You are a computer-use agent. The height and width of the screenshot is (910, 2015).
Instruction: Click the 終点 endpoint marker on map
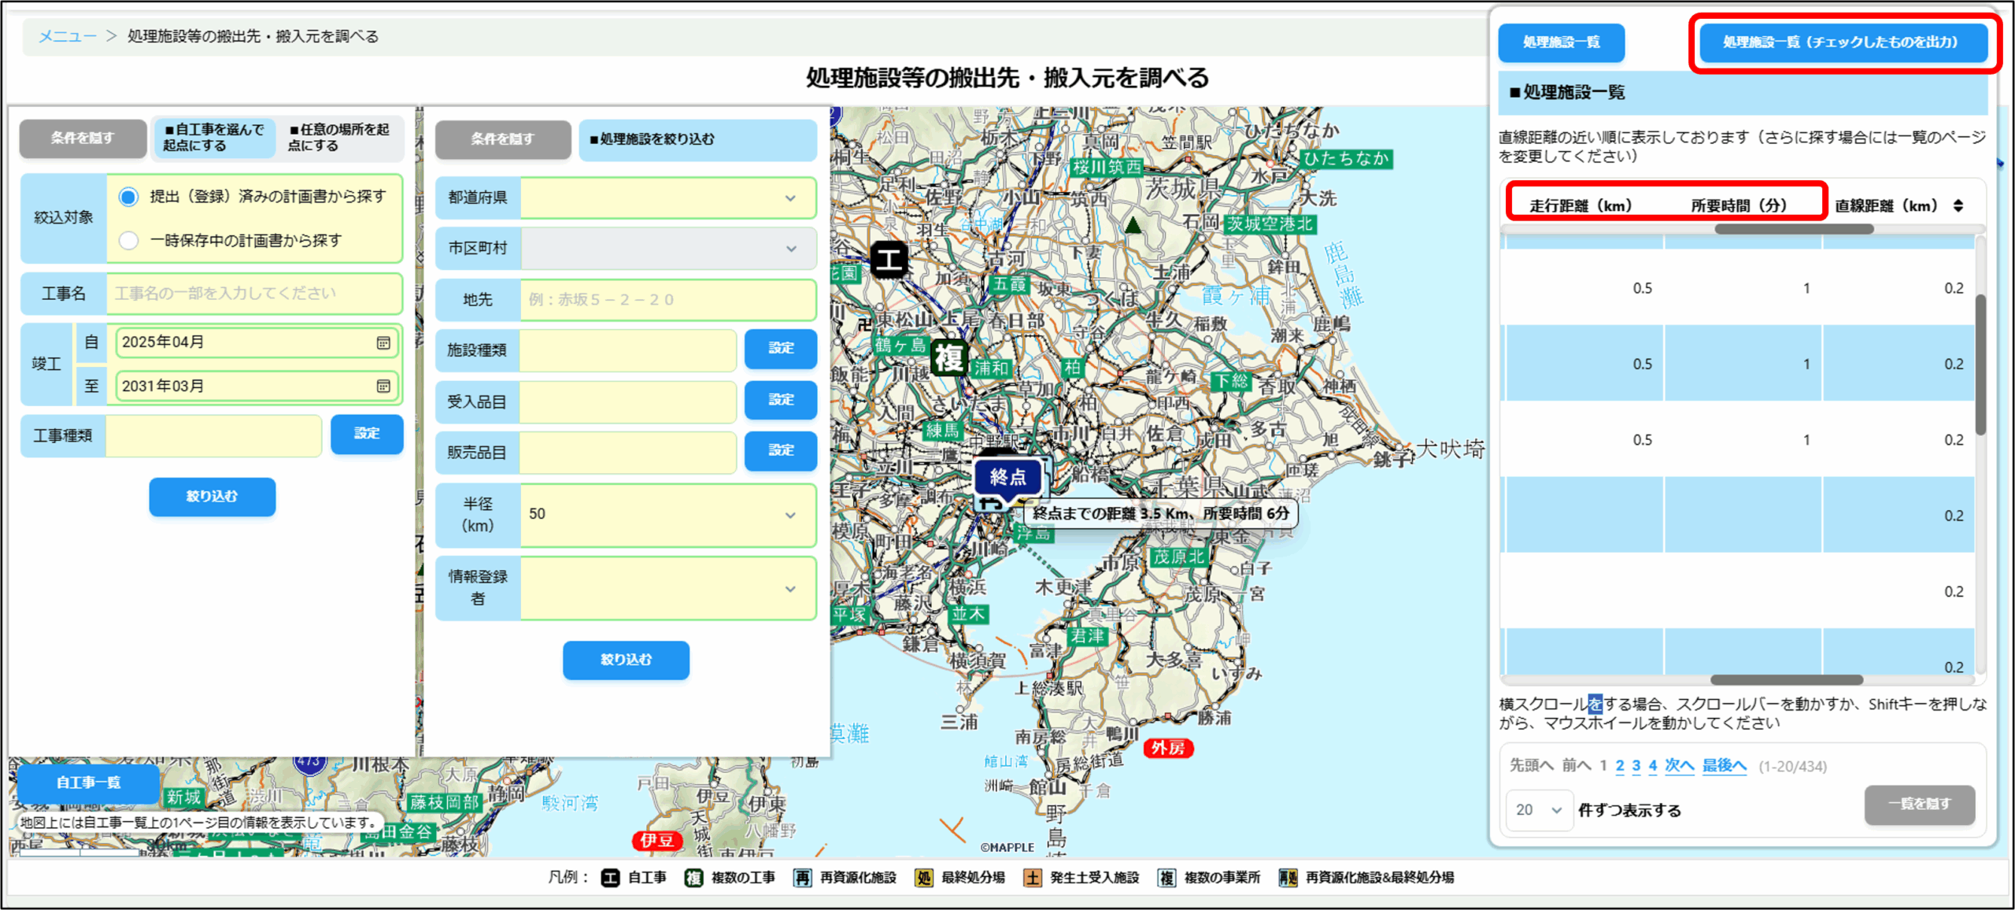pyautogui.click(x=1008, y=477)
